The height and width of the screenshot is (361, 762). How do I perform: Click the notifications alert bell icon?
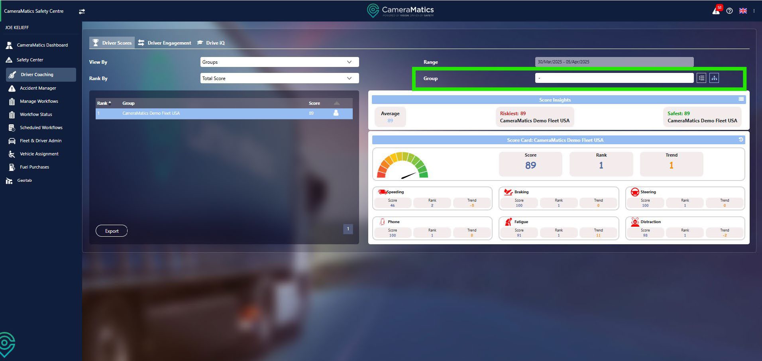pos(716,11)
